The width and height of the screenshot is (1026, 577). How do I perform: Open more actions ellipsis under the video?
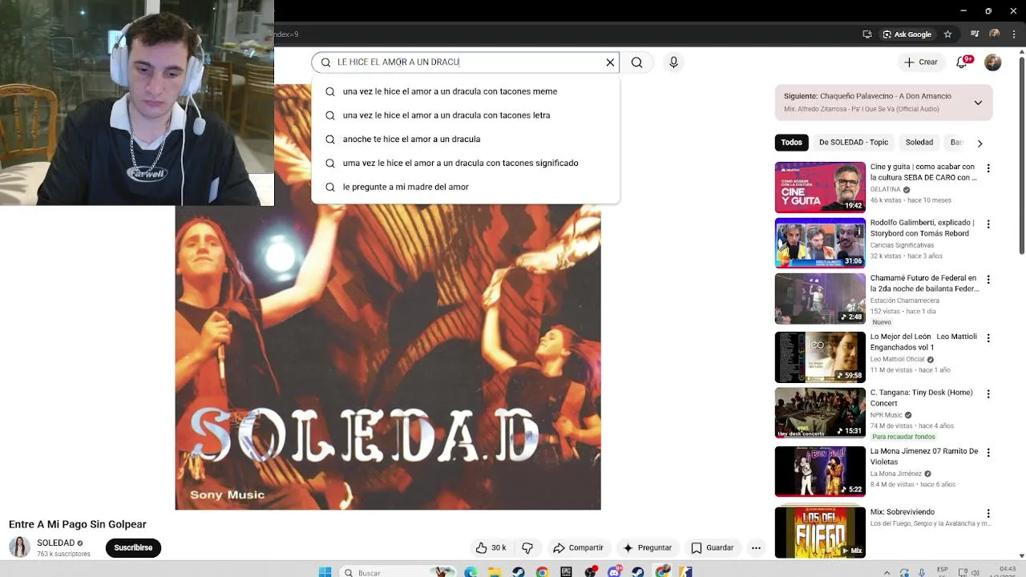click(x=756, y=548)
